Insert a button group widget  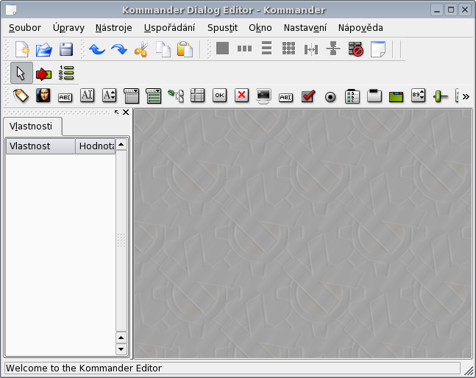[352, 96]
